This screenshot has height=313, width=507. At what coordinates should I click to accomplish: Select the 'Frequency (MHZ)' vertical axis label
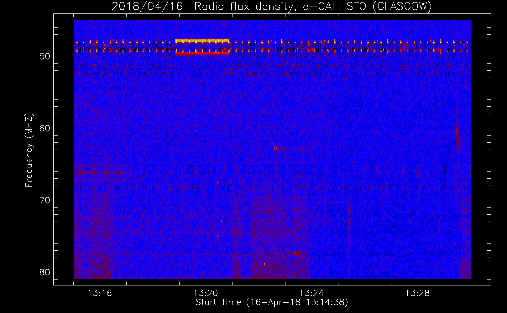29,150
